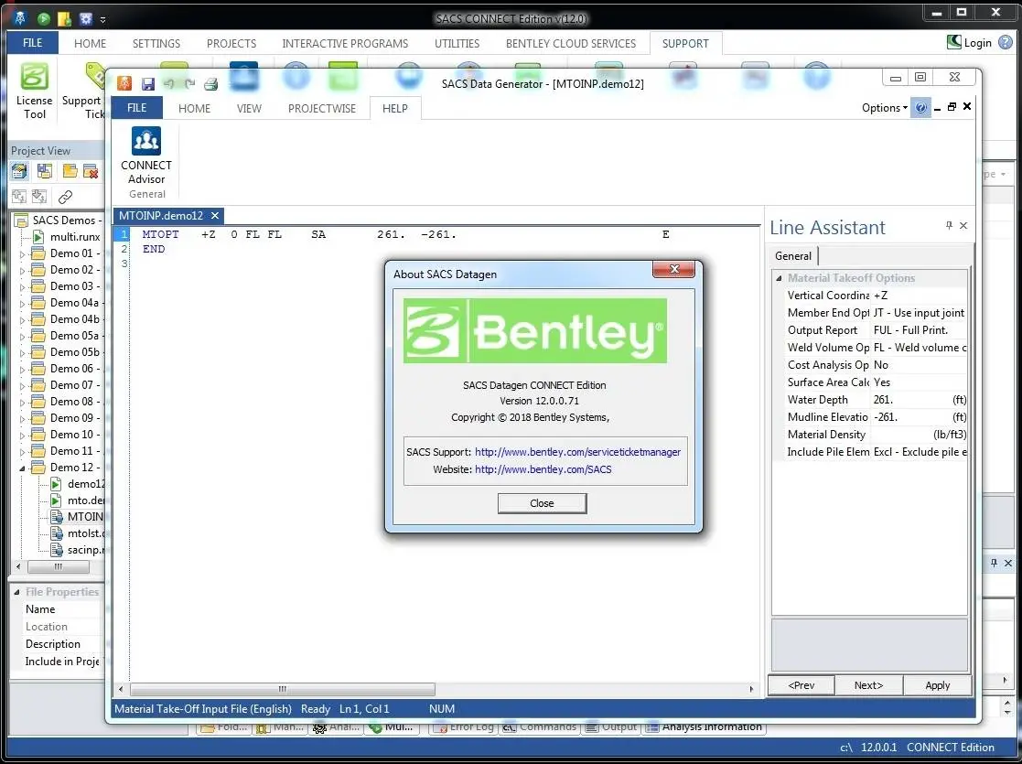Click the Mudline Elevation value field
The width and height of the screenshot is (1022, 764).
tap(919, 417)
